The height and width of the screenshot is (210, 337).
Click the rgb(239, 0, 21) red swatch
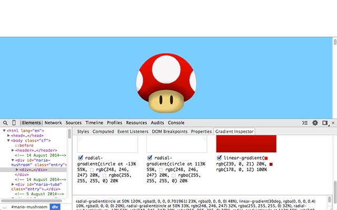266,159
